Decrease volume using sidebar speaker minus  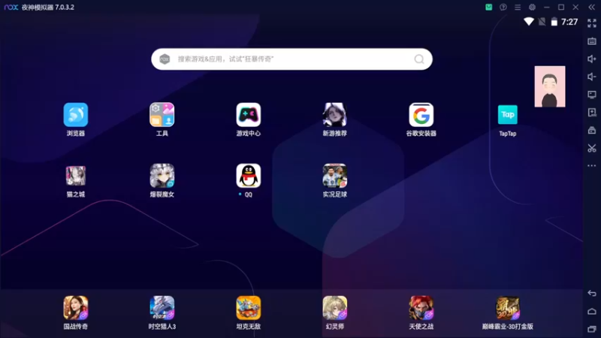point(592,77)
